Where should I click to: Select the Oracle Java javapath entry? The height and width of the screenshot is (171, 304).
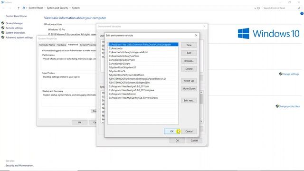tap(143, 45)
